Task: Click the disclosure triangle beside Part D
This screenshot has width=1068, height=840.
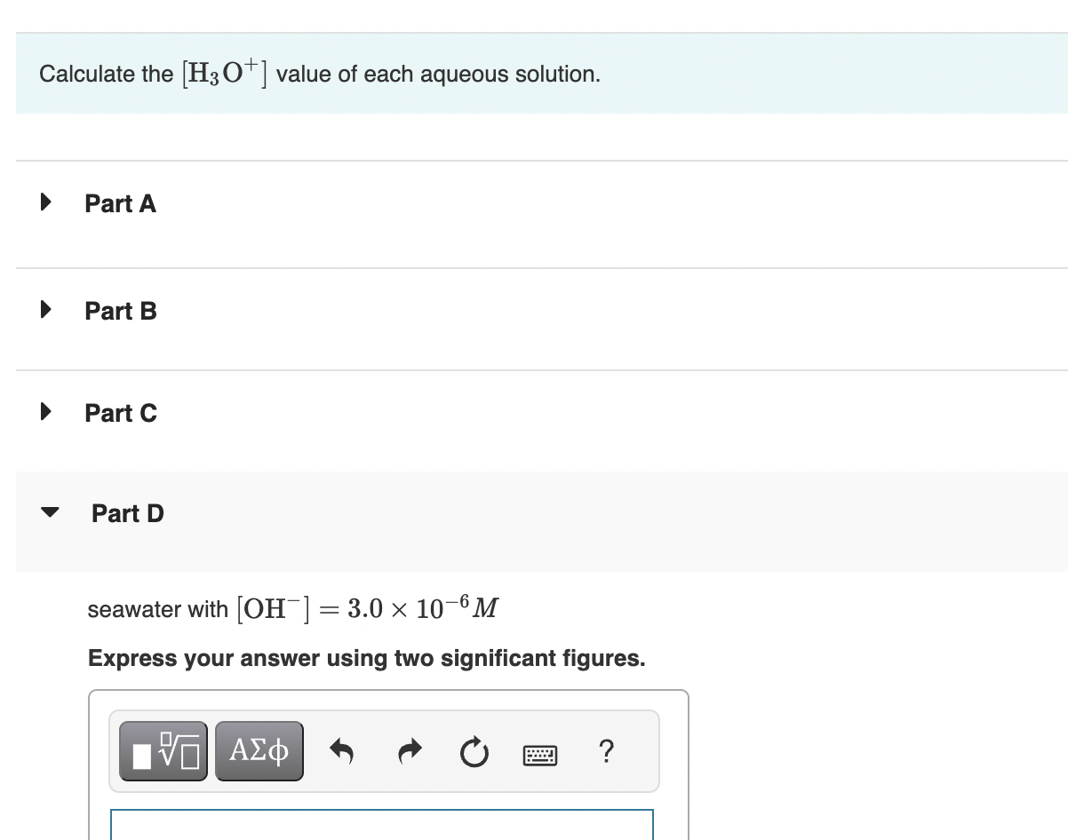Action: 49,511
